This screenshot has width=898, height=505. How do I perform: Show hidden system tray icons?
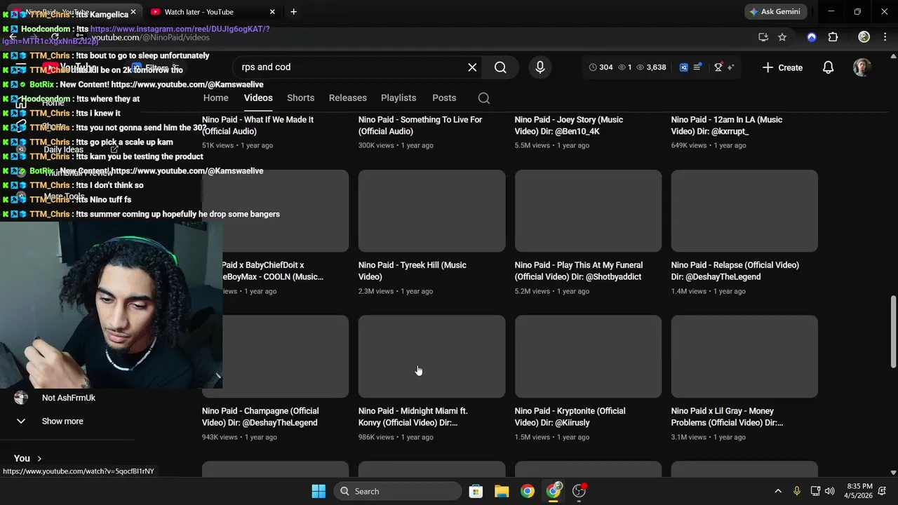coord(777,491)
